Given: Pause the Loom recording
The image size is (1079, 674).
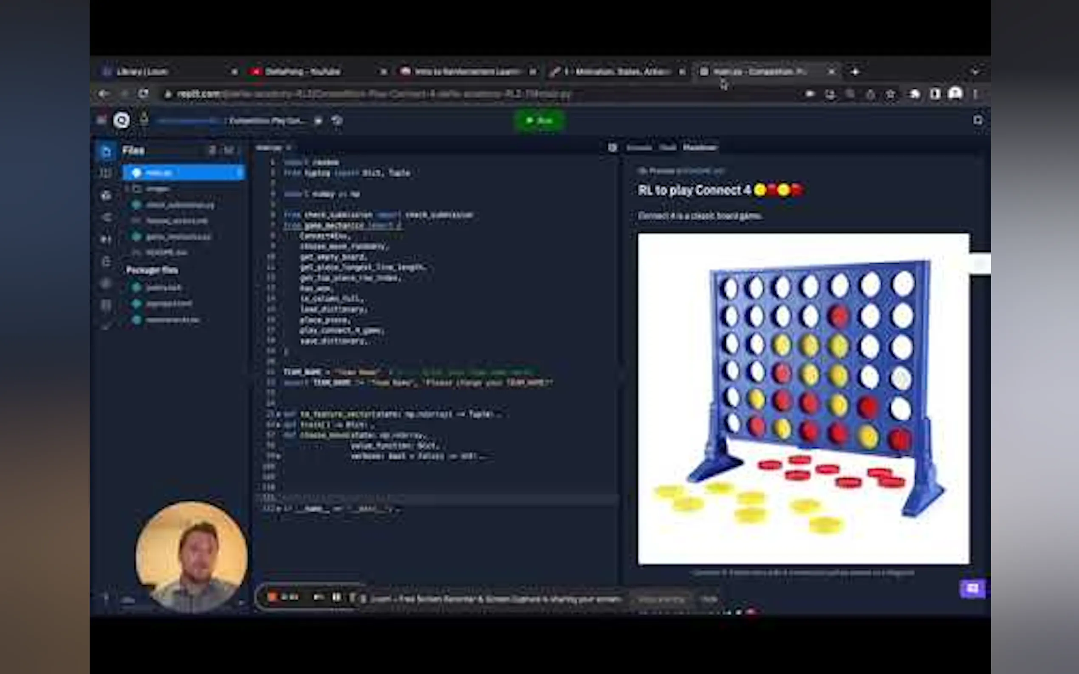Looking at the screenshot, I should pyautogui.click(x=337, y=597).
